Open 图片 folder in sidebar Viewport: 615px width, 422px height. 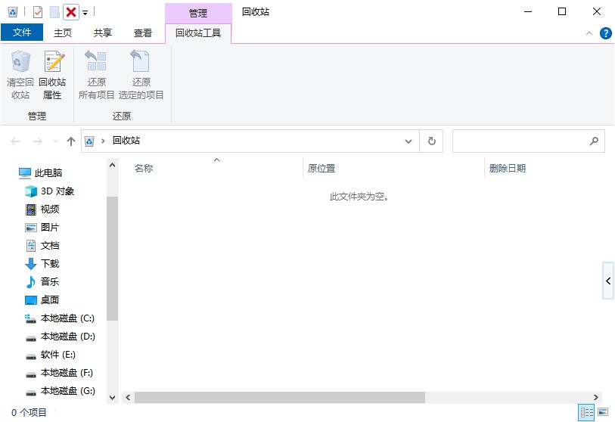click(42, 228)
